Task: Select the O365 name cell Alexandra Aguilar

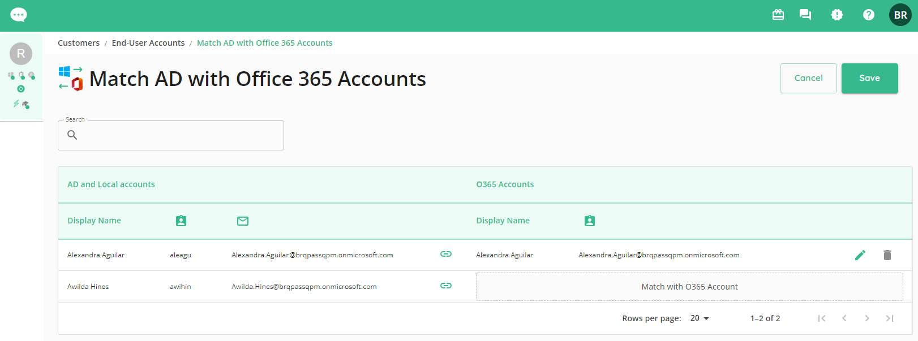Action: tap(505, 255)
